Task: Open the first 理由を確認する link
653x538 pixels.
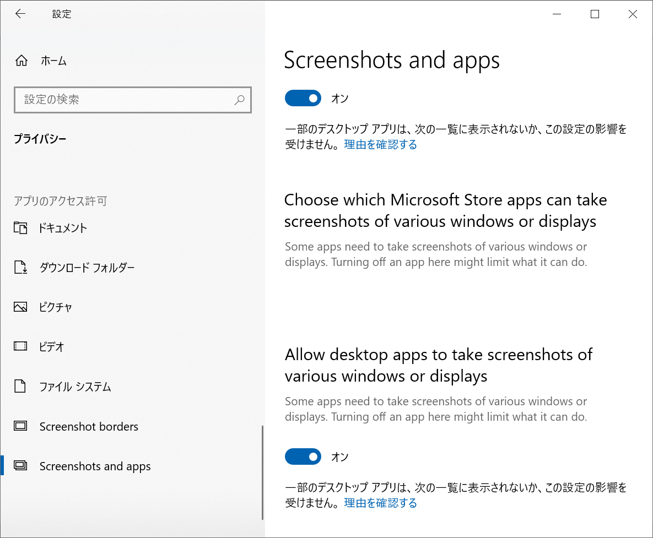Action: tap(380, 144)
